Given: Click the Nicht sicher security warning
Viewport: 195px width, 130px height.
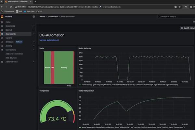Looking at the screenshot, I should 20,7.
